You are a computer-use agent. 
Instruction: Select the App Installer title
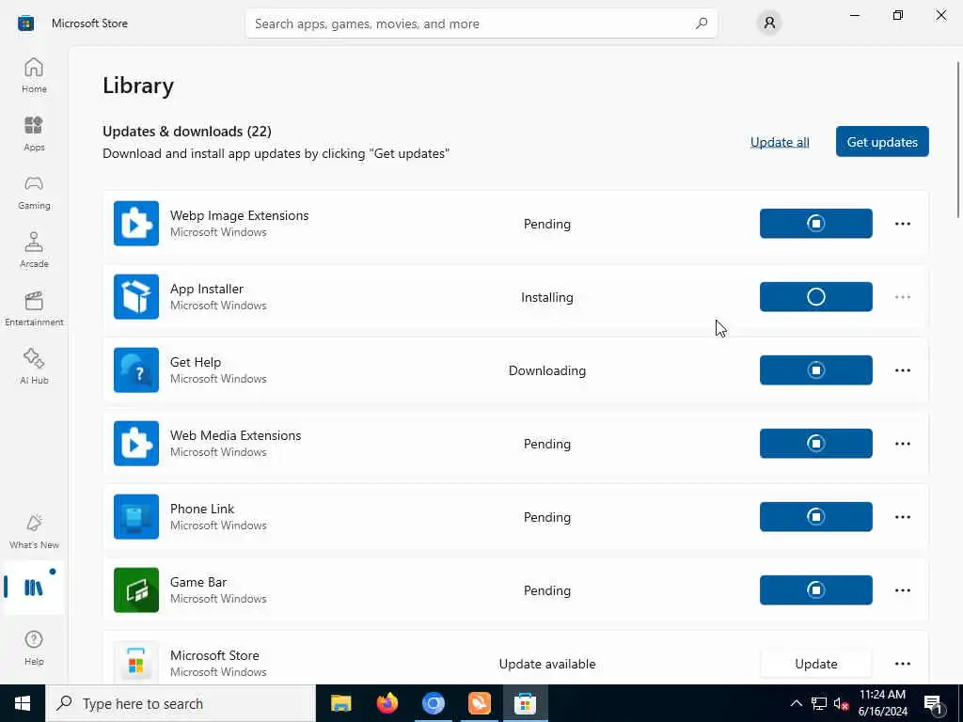pos(206,289)
